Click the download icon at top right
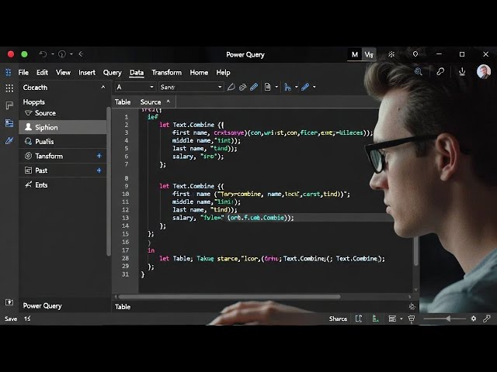497x372 pixels. tap(462, 72)
